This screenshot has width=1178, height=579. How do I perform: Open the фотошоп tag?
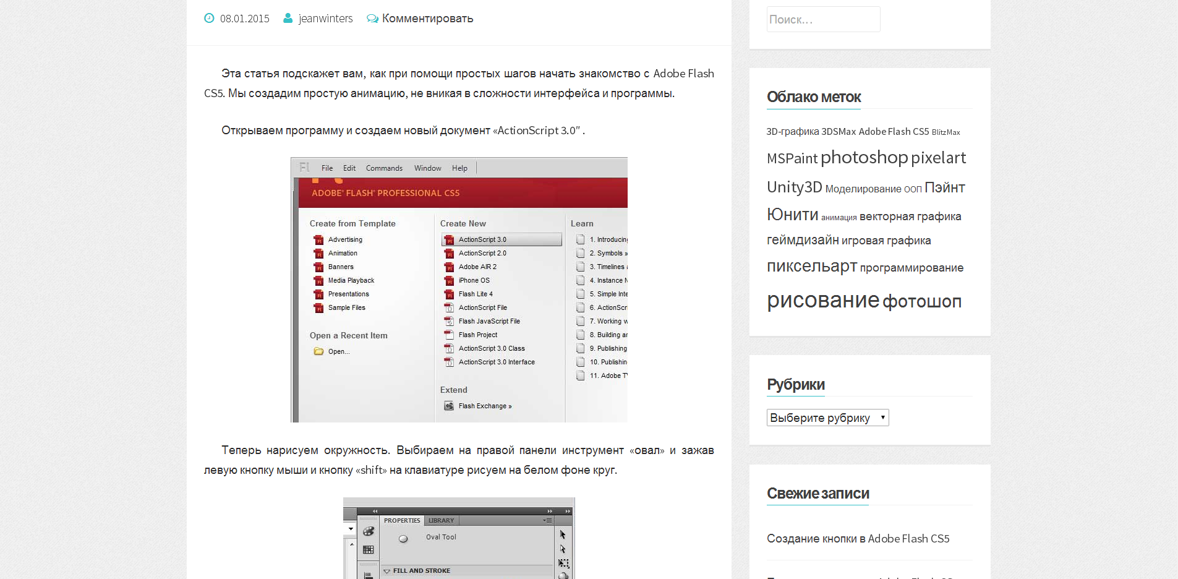click(x=921, y=302)
